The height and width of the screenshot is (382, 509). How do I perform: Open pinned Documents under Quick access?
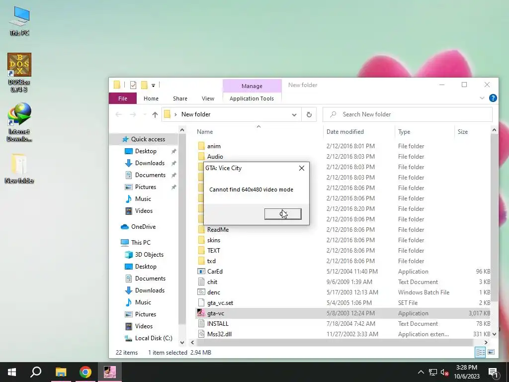(150, 175)
